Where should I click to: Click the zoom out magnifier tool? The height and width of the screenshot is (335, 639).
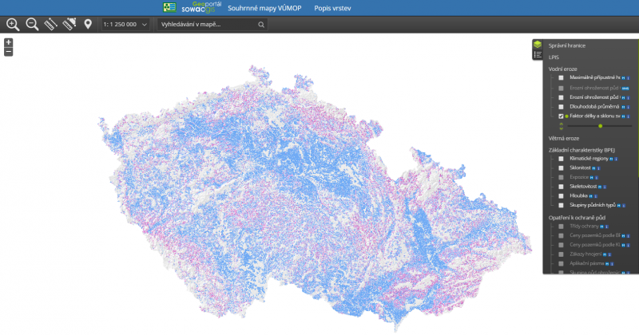click(32, 25)
